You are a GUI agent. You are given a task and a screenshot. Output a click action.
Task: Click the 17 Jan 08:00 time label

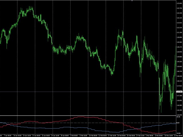pyautogui.click(x=36, y=136)
